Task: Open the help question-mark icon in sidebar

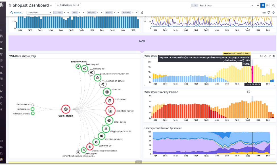Action: coord(1,147)
